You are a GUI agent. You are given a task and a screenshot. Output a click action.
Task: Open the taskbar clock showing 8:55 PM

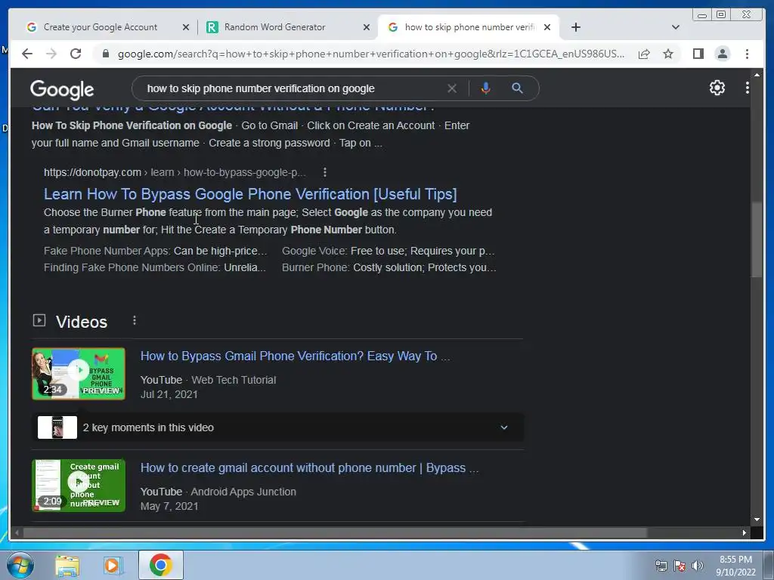click(735, 566)
